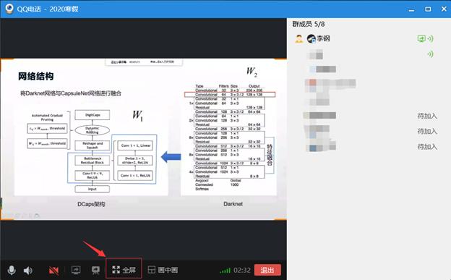
Task: Select member 李钢 in the list
Action: coord(323,38)
